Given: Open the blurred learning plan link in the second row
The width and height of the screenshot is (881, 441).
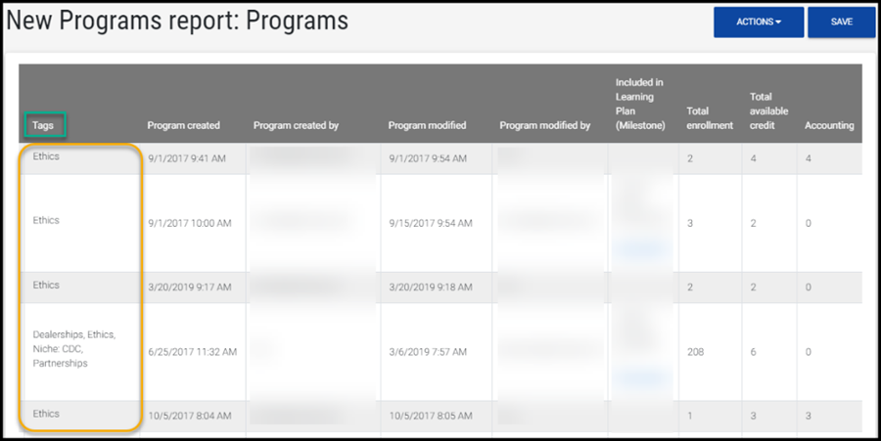Looking at the screenshot, I should [643, 248].
